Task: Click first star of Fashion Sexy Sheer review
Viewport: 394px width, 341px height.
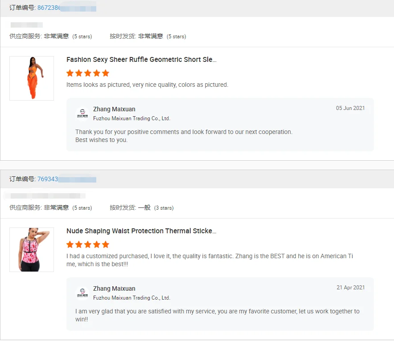Action: pyautogui.click(x=70, y=73)
